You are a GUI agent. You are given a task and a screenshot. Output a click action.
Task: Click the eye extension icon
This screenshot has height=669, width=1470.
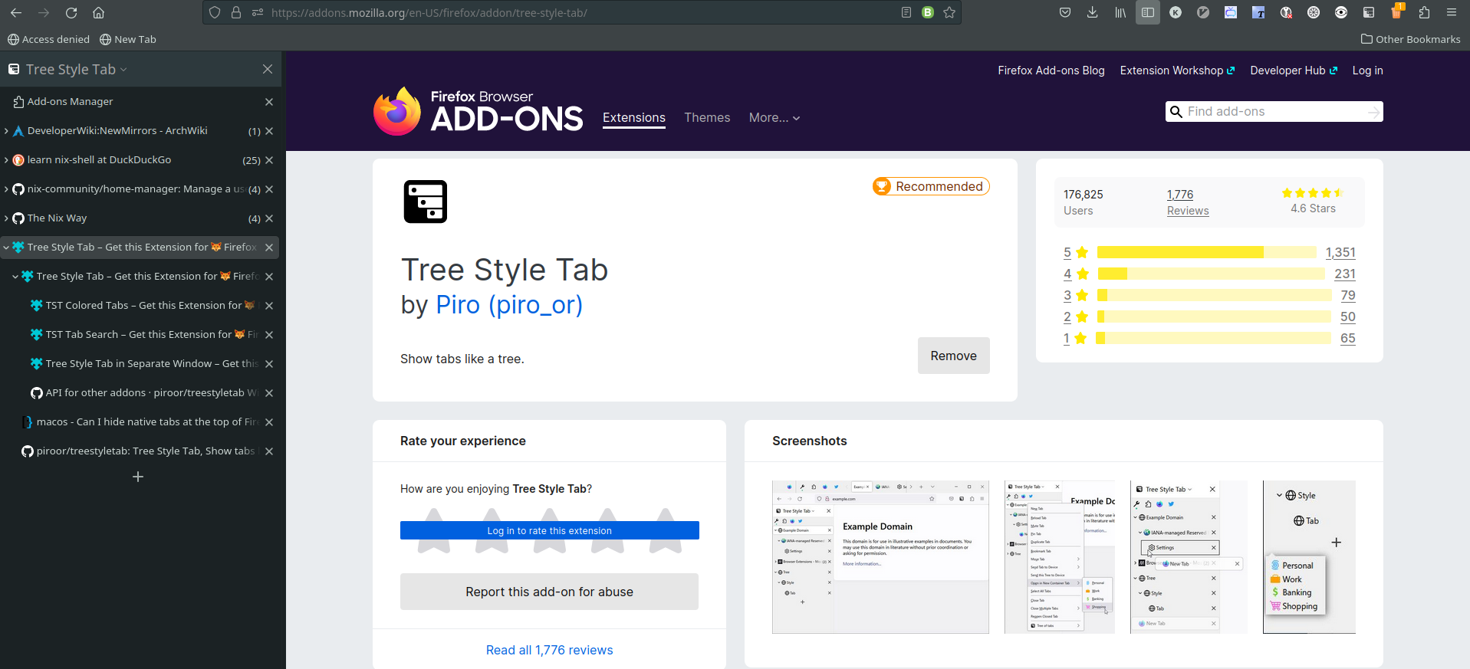coord(1341,12)
